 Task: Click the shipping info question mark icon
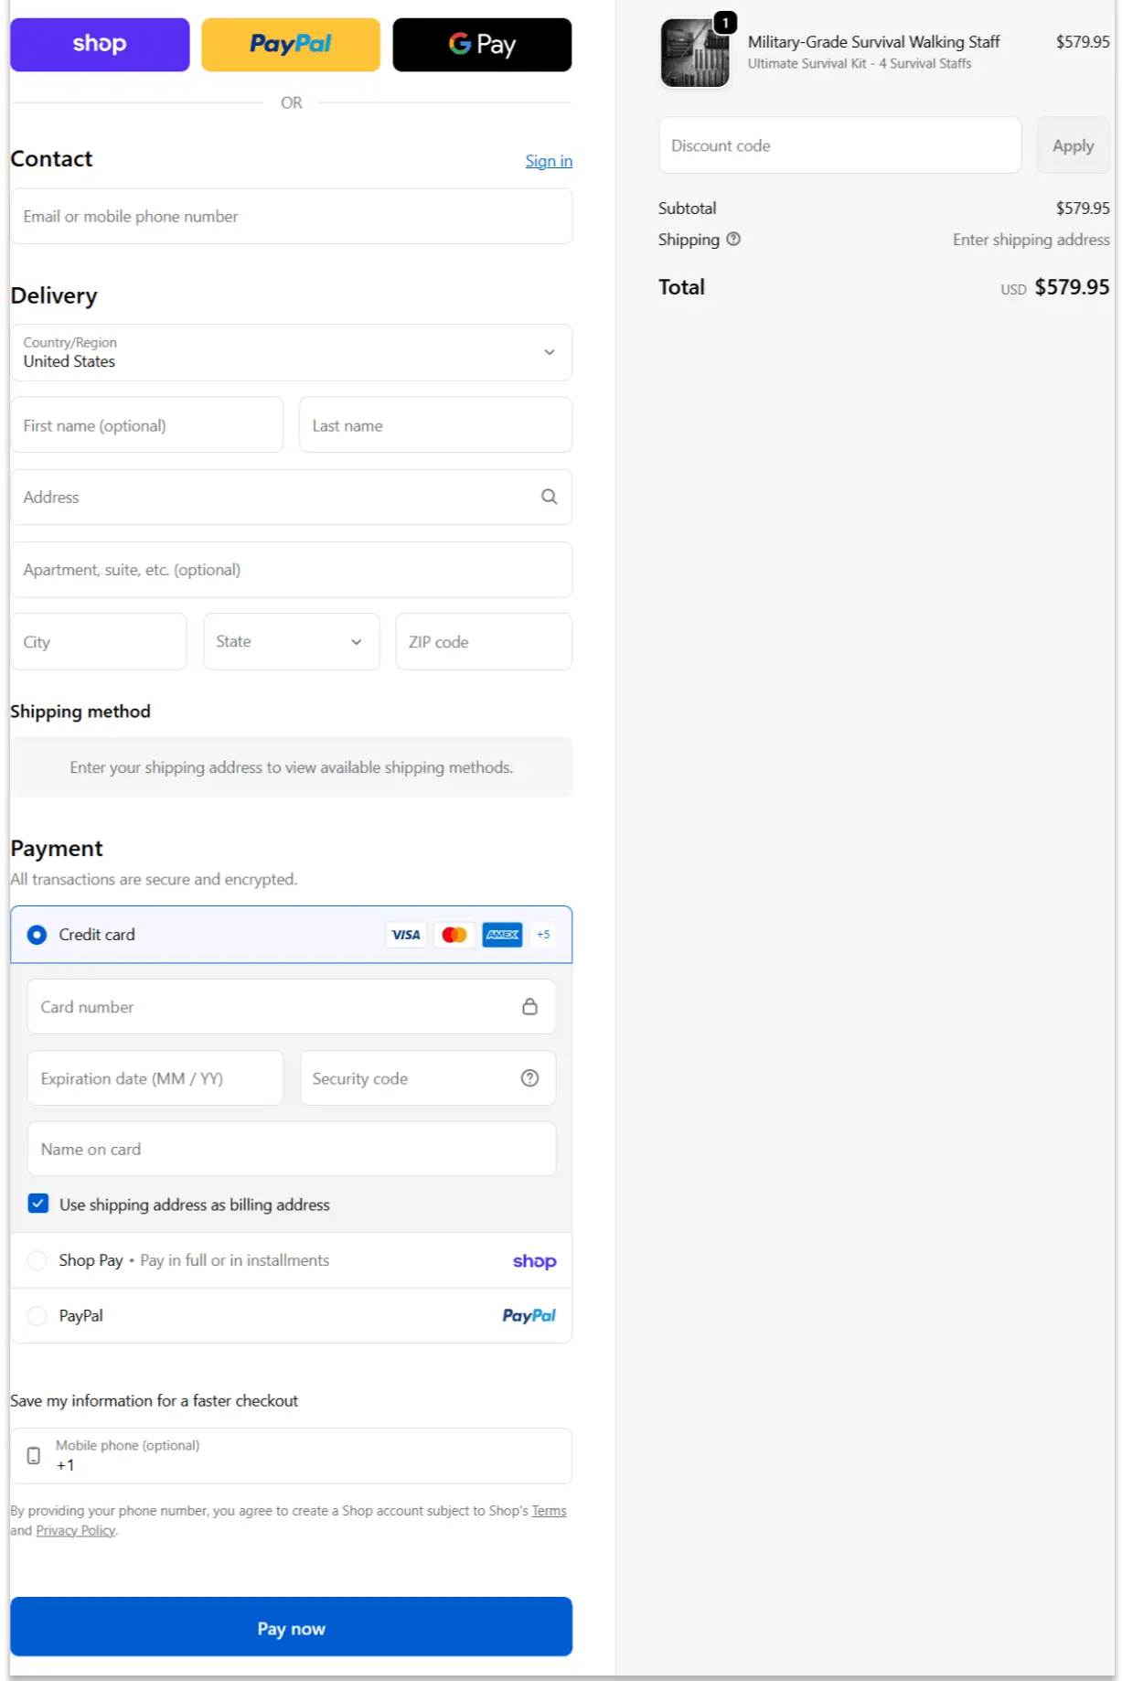(x=733, y=239)
